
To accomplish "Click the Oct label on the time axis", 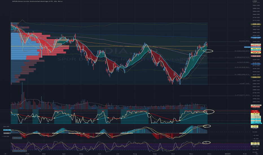I will pyautogui.click(x=173, y=154).
